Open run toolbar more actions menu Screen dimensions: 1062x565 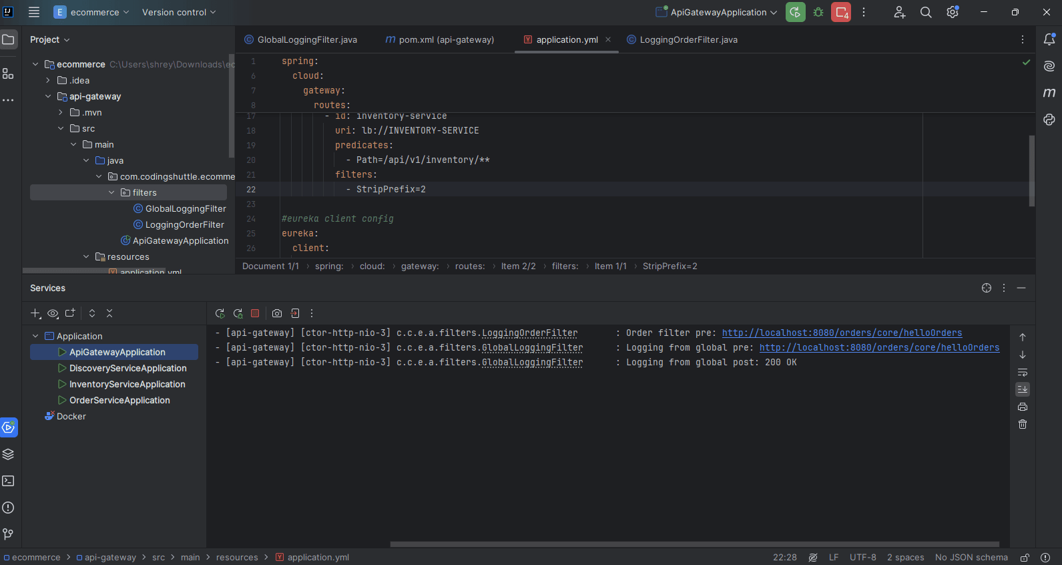864,12
